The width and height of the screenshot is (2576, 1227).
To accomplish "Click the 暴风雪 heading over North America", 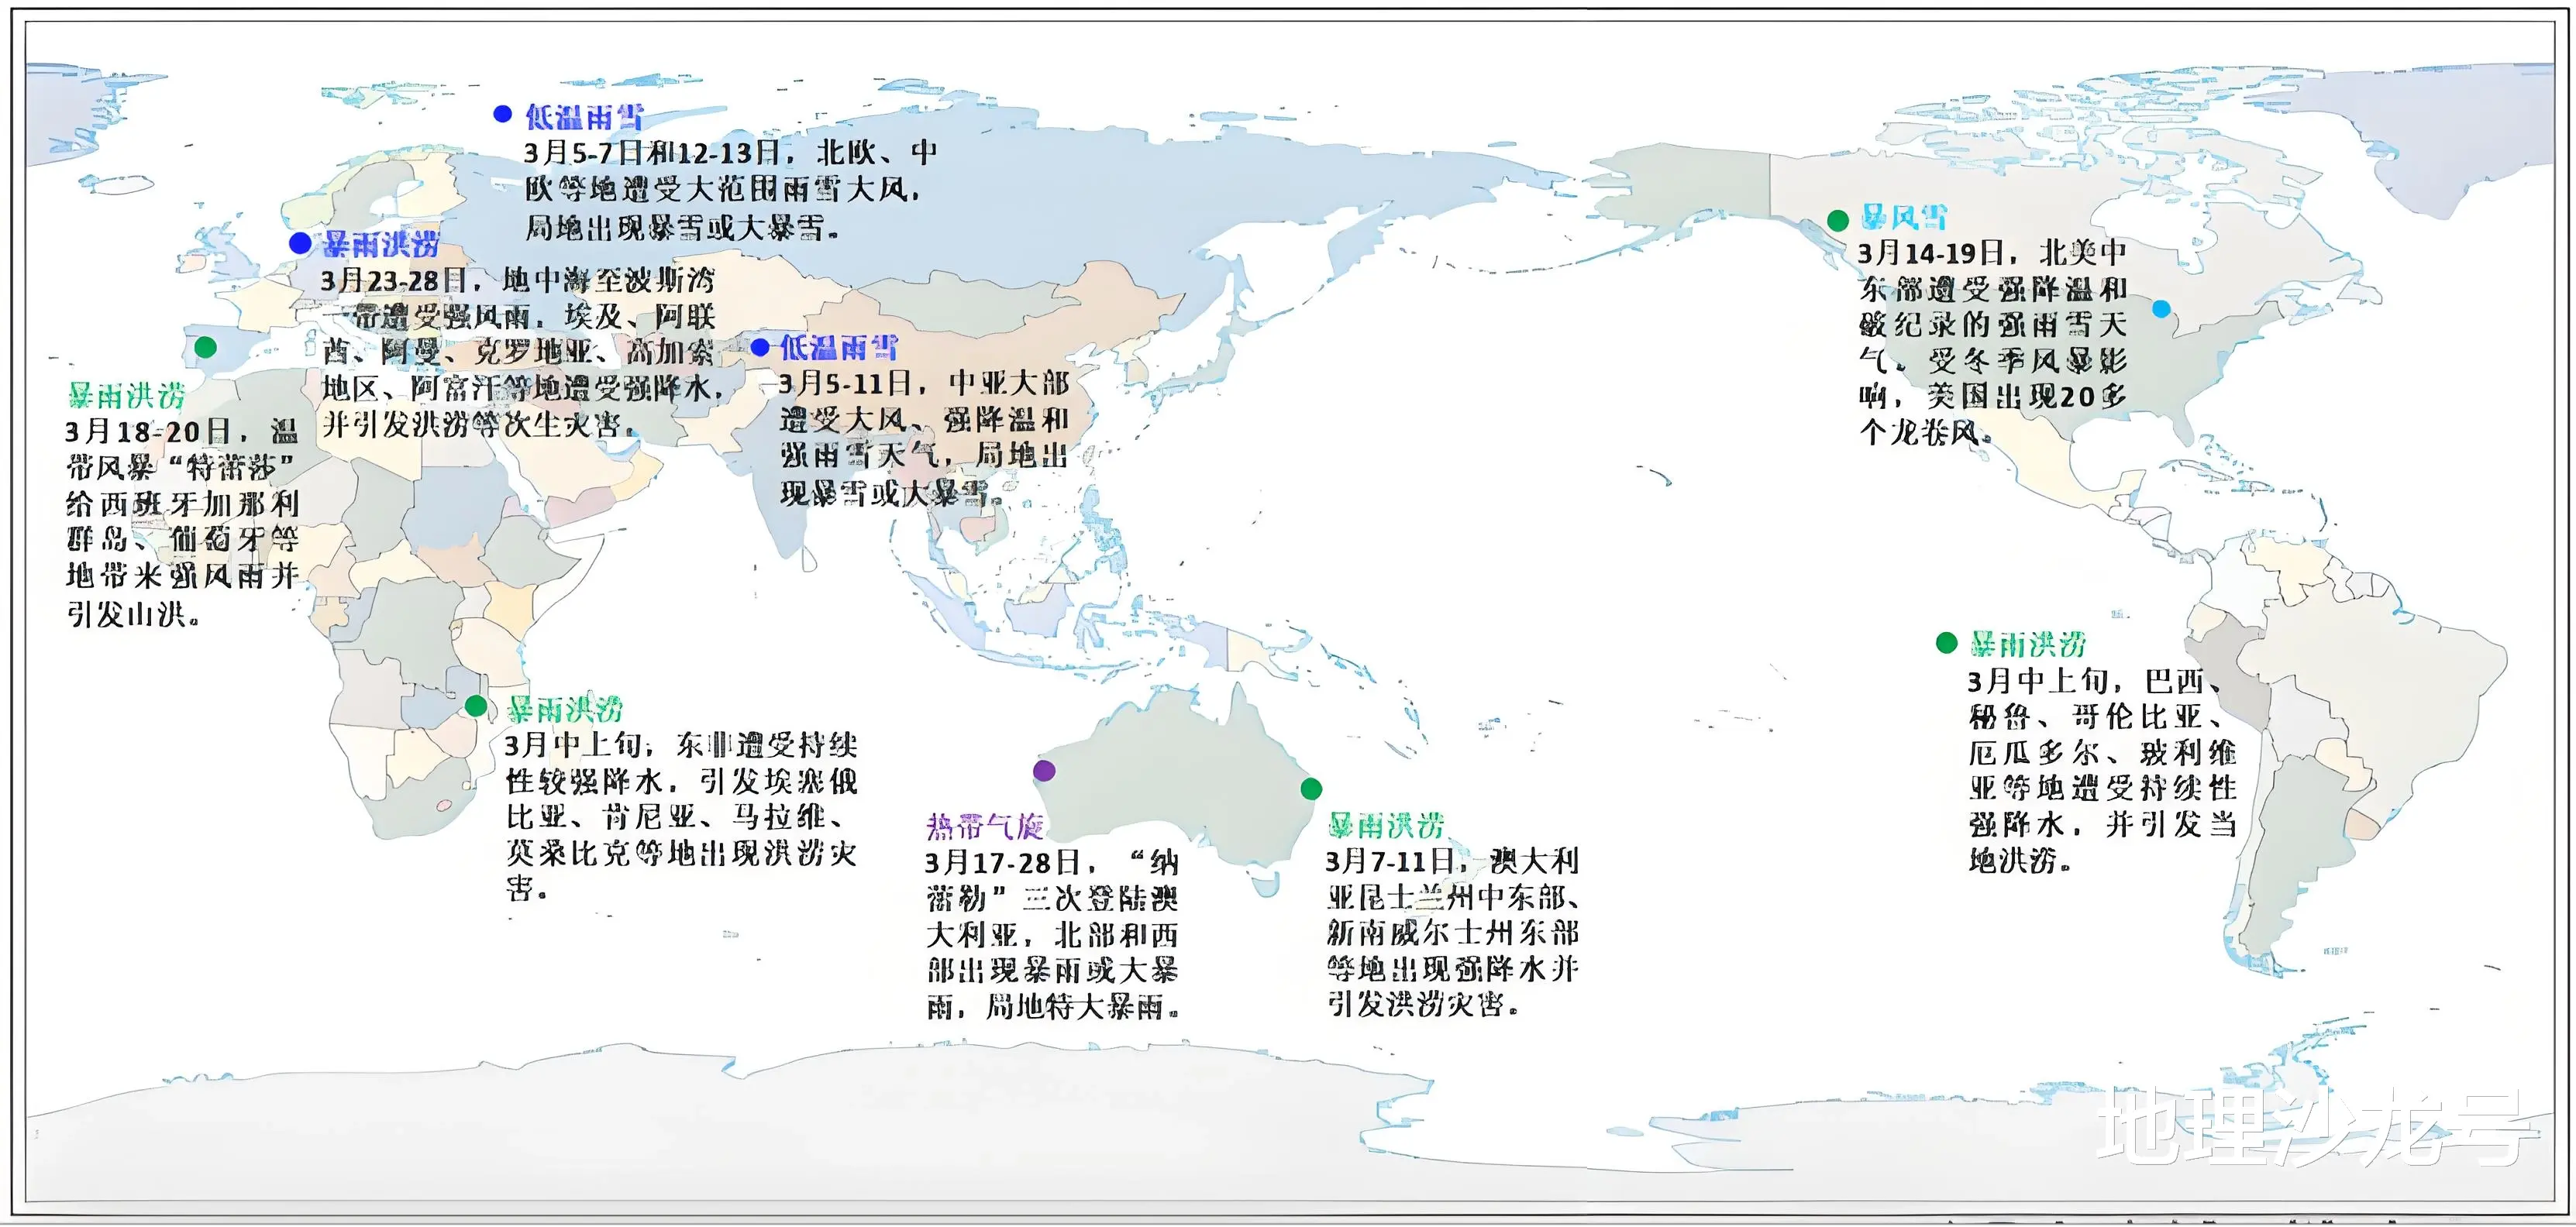I will [x=1904, y=218].
